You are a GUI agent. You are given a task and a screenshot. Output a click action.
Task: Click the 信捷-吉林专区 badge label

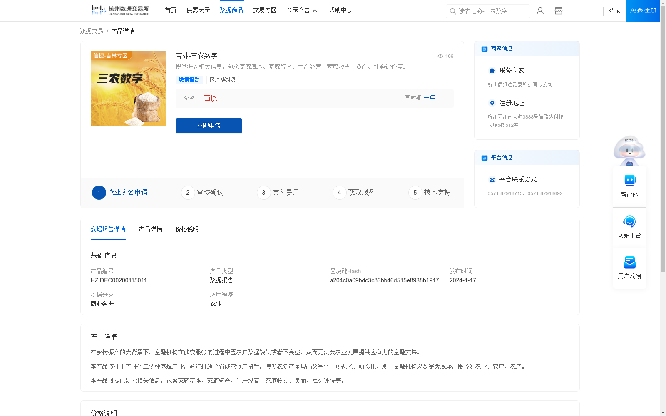coord(111,56)
